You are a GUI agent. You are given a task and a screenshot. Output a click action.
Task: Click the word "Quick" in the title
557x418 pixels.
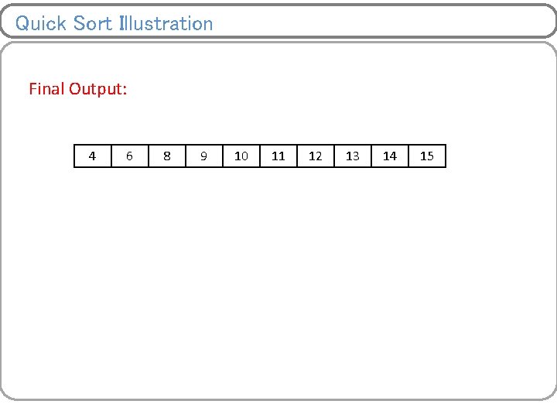tap(41, 23)
